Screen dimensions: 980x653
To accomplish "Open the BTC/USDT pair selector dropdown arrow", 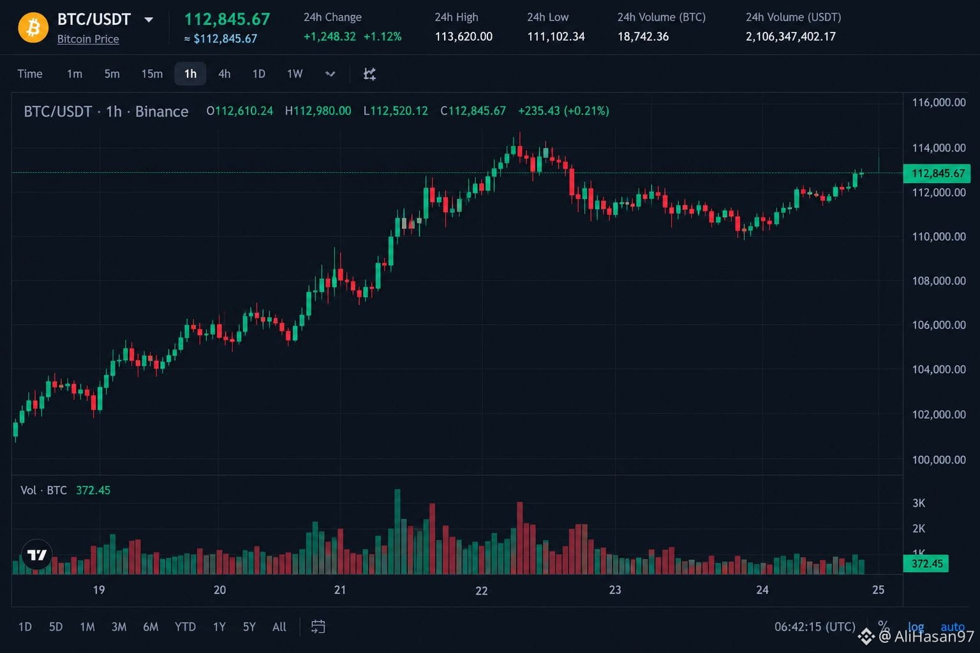I will point(149,20).
